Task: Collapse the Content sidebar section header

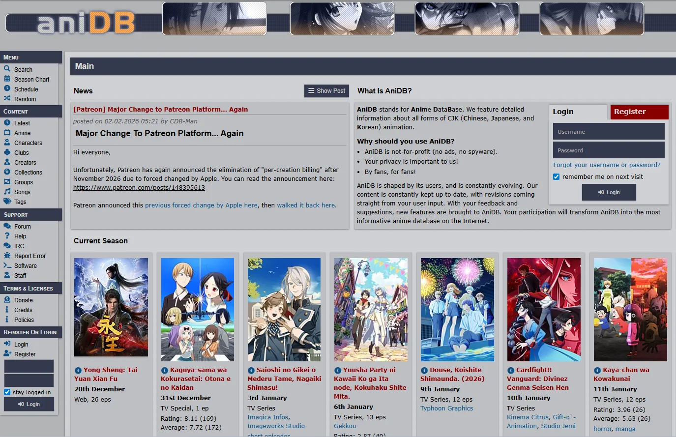Action: [30, 112]
